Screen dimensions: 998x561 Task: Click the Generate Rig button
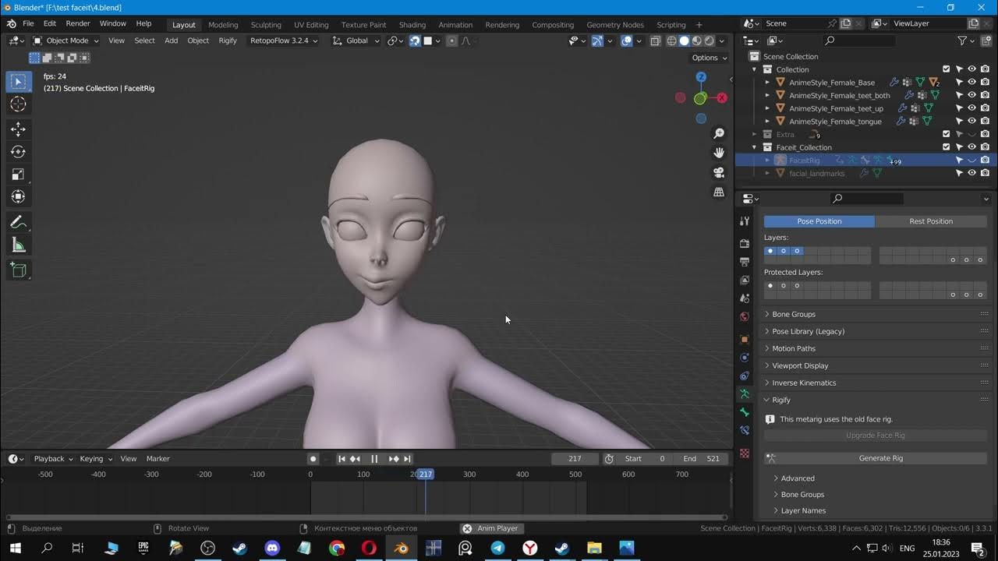pyautogui.click(x=876, y=458)
